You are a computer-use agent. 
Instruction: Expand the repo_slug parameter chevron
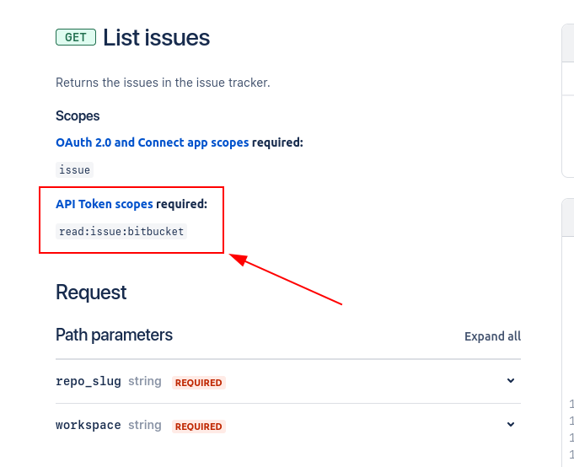511,381
